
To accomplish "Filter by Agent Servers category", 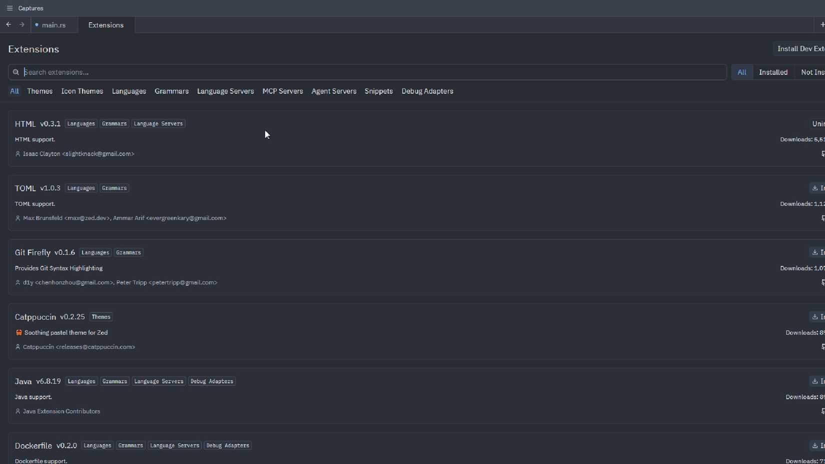I will pyautogui.click(x=334, y=91).
